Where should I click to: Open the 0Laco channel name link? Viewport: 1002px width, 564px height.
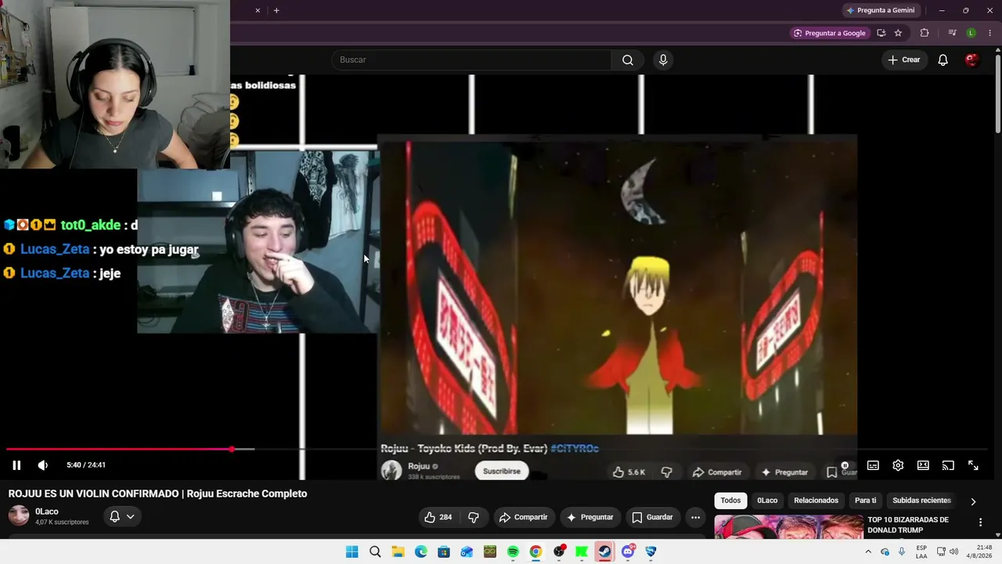point(47,512)
